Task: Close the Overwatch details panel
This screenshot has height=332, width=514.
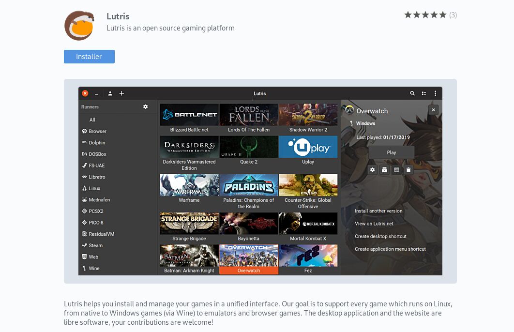Action: coord(433,110)
